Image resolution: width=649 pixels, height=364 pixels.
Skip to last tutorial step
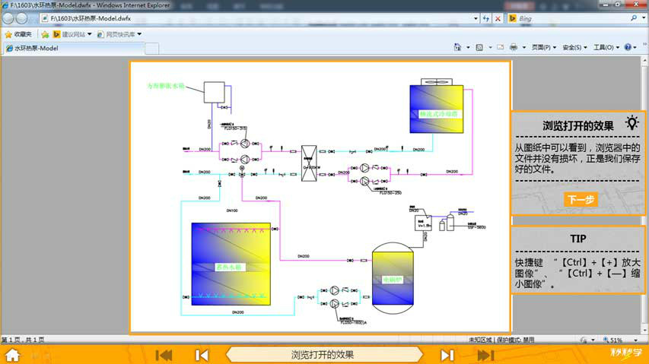tap(485, 355)
